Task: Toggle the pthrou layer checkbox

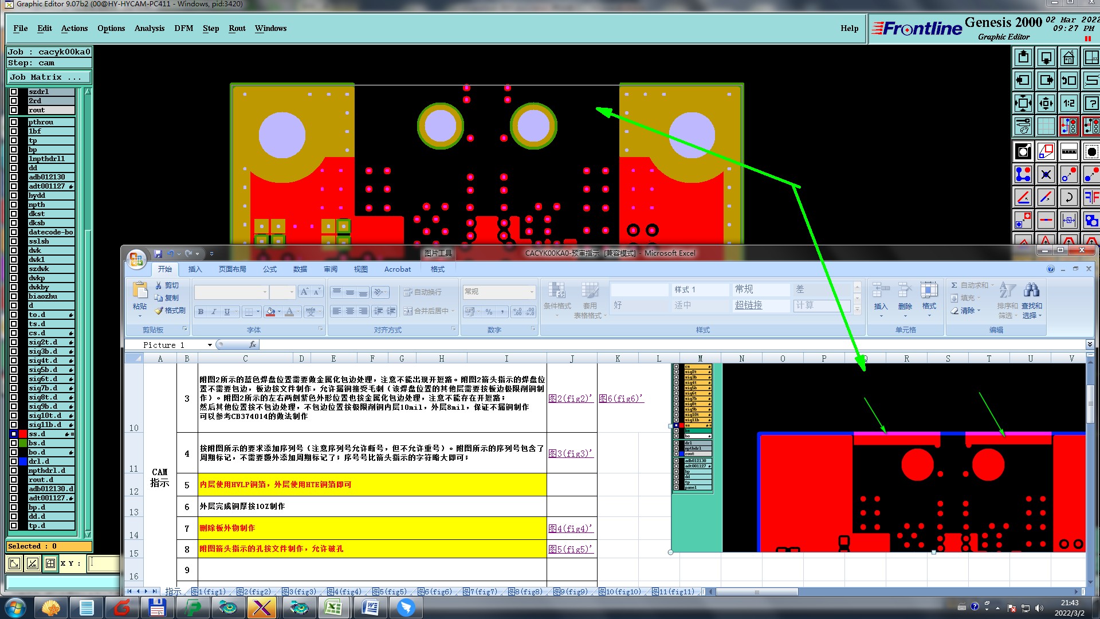Action: [x=14, y=122]
